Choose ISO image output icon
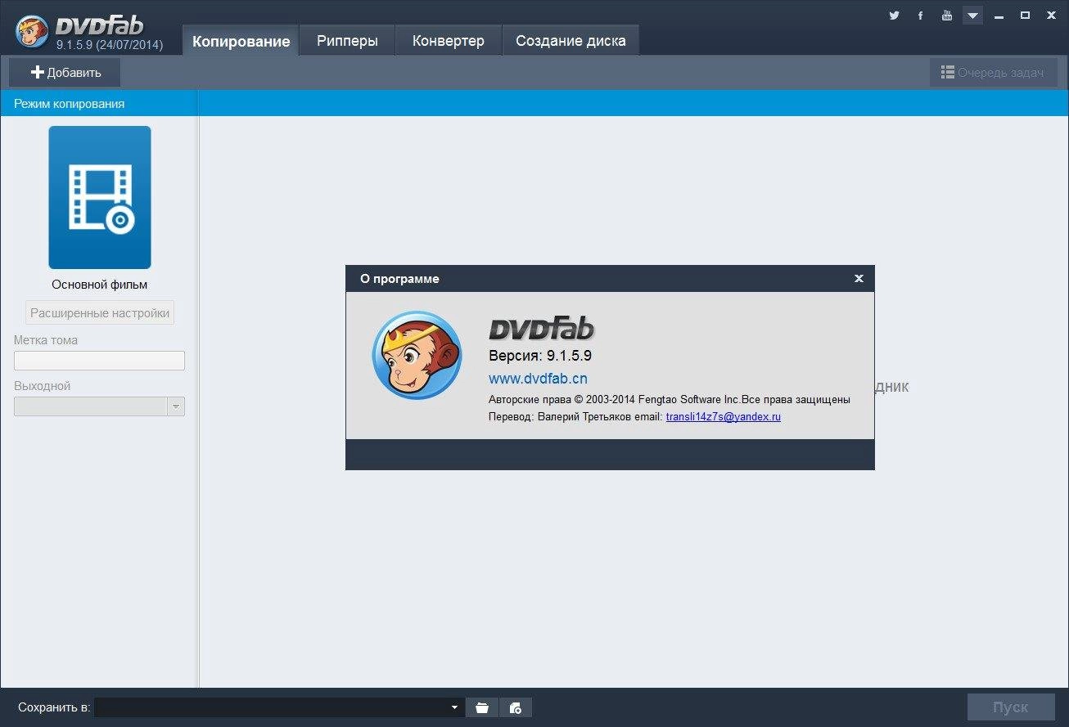 [x=516, y=707]
